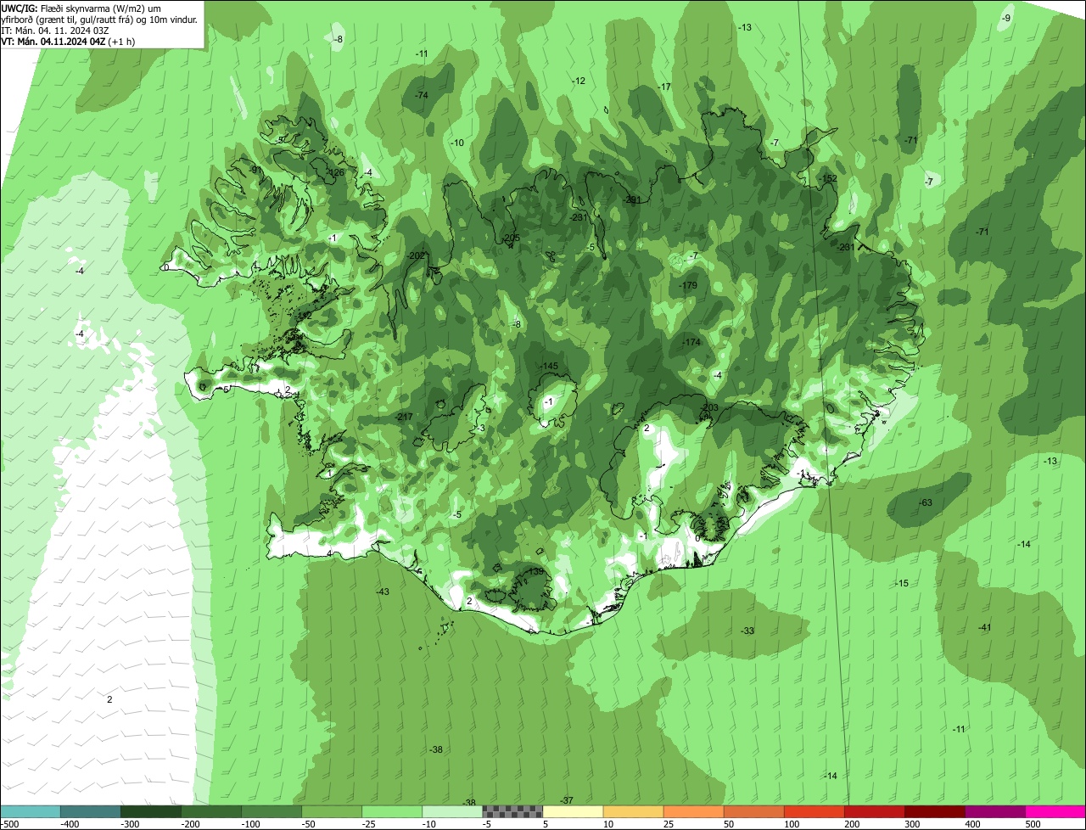Select the -200 to -100 legend swatch
Screen dimensions: 1086x830
(x=211, y=811)
